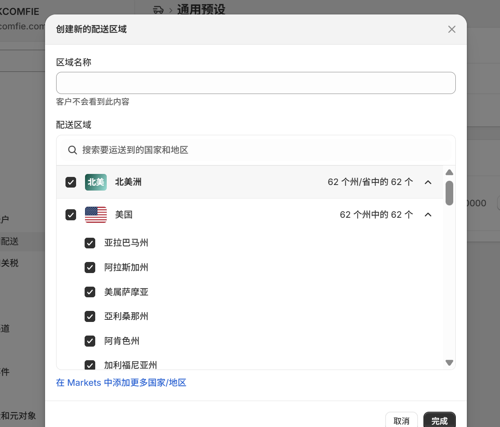Click the 阿拉斯加州 state label
This screenshot has width=500, height=427.
(x=126, y=267)
